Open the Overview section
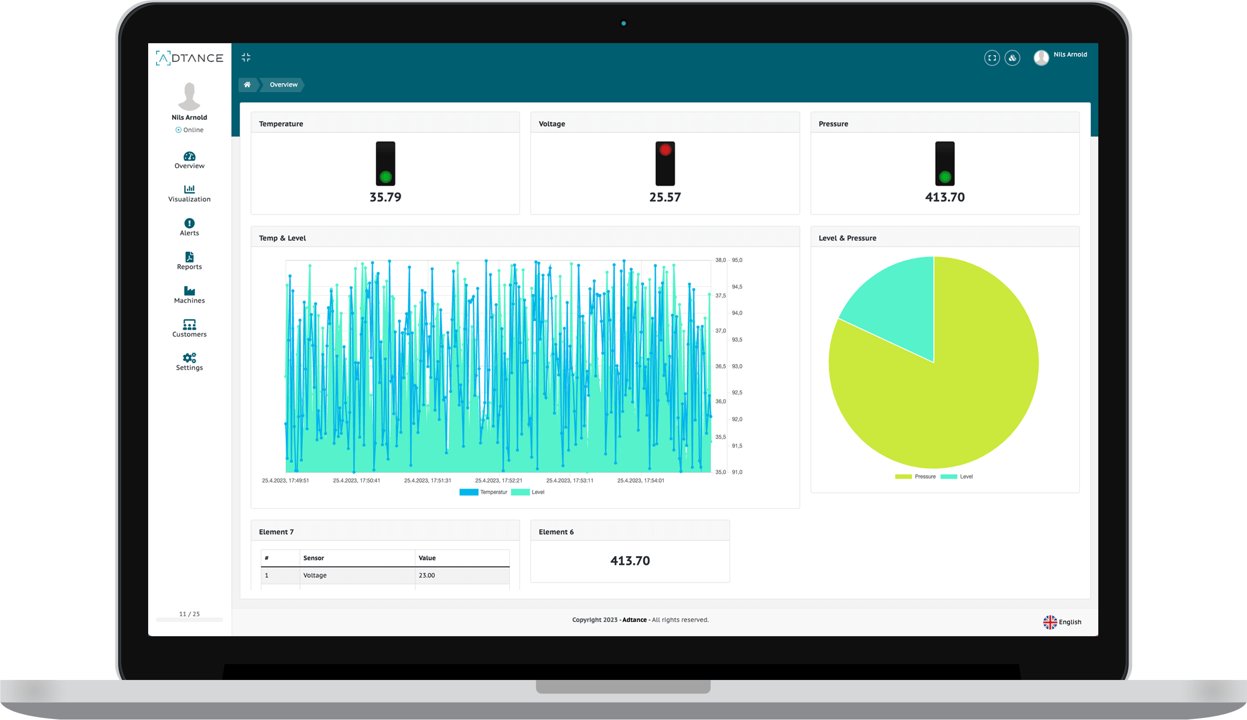Viewport: 1247px width, 720px height. (x=189, y=159)
